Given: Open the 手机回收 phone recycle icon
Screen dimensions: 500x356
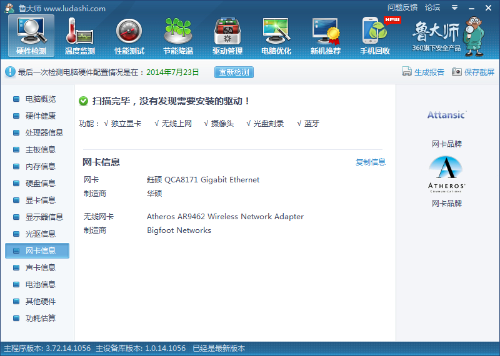Looking at the screenshot, I should (376, 36).
